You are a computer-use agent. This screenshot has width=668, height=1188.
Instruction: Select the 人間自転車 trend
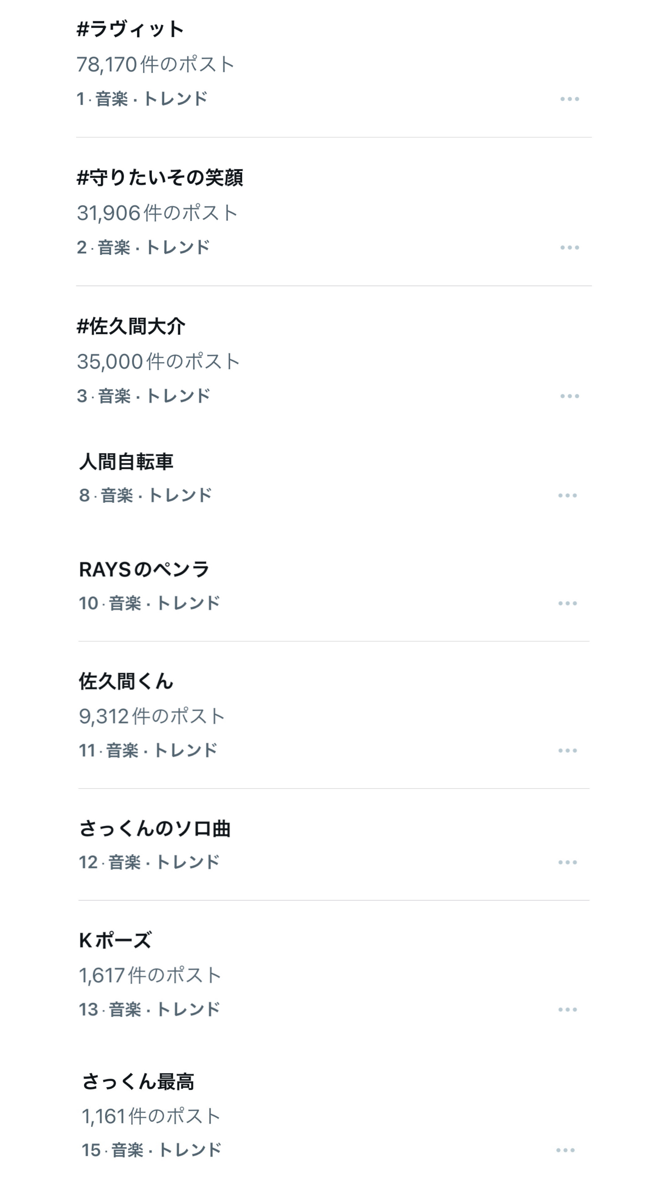(x=126, y=462)
